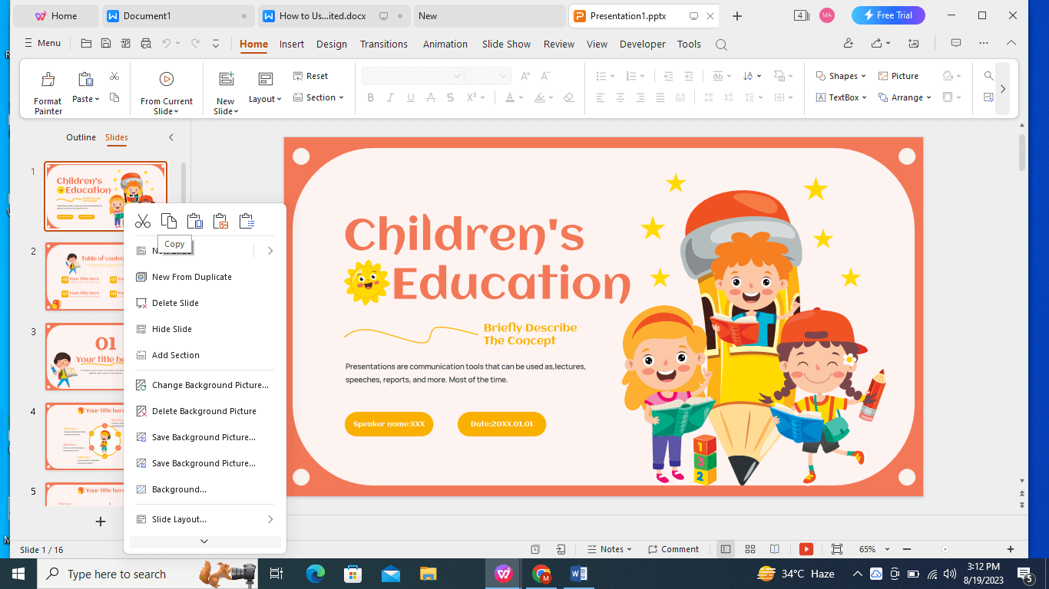Click the Free Trial button
The width and height of the screenshot is (1049, 589).
888,15
